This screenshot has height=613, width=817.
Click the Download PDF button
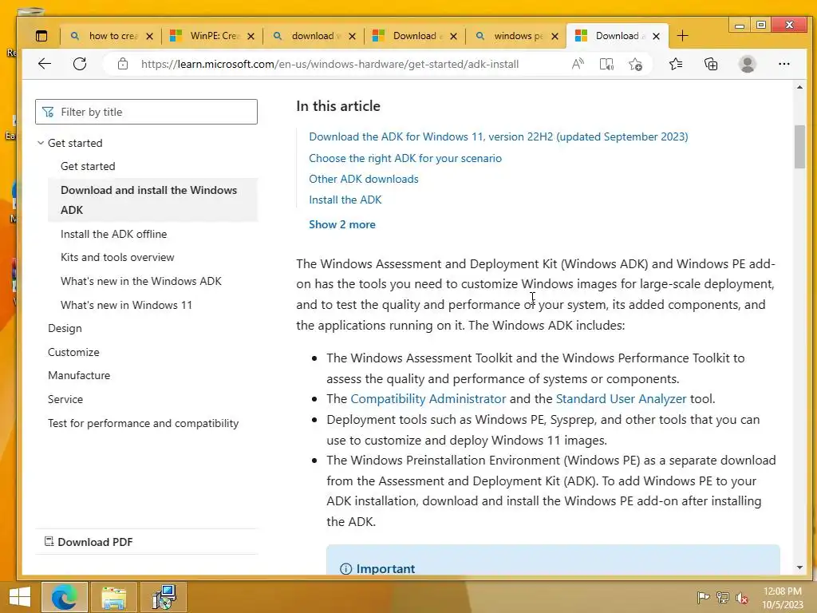89,542
